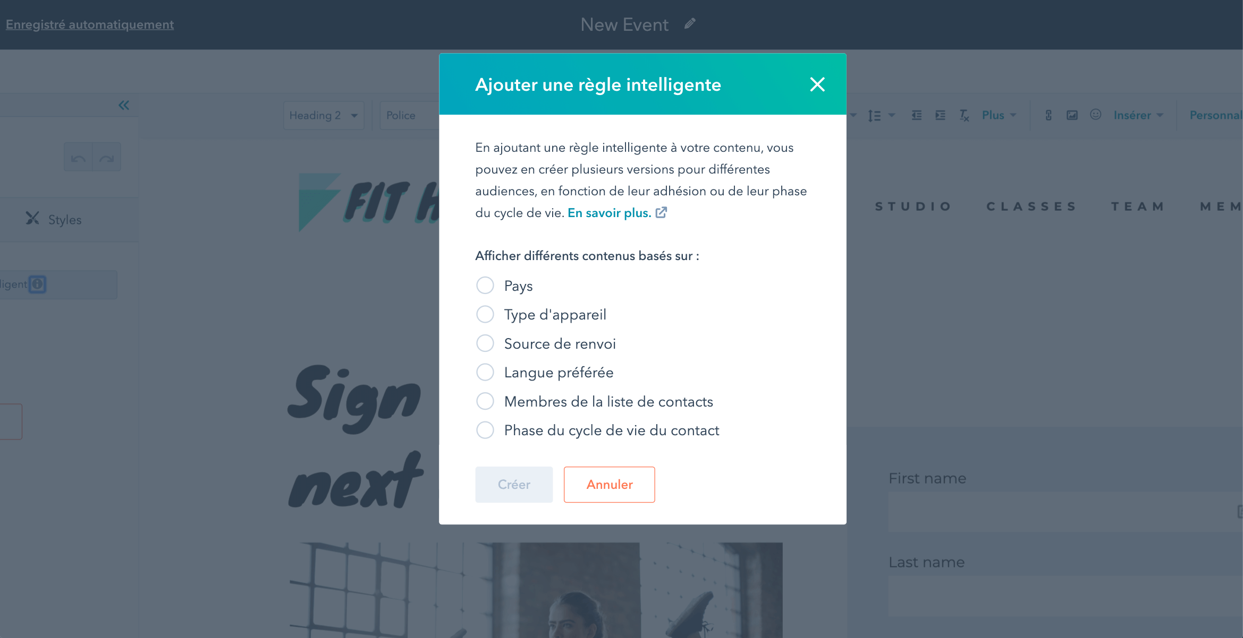1243x638 pixels.
Task: Click the clear formatting icon
Action: tap(964, 115)
